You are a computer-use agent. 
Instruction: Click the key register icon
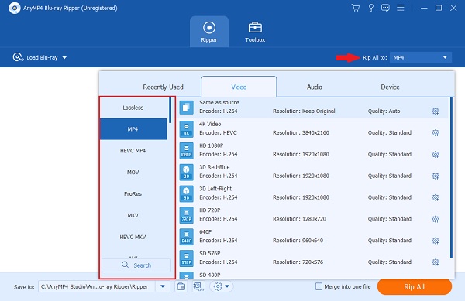[x=370, y=8]
